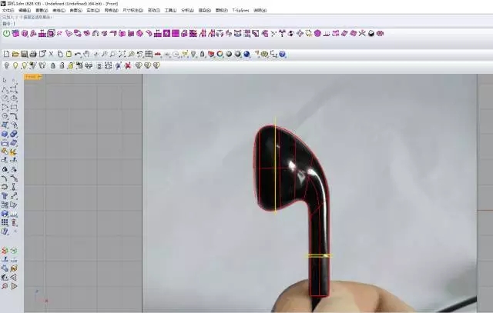Image resolution: width=493 pixels, height=313 pixels.
Task: Click the red X icon in visibility toolbar
Action: (x=128, y=65)
